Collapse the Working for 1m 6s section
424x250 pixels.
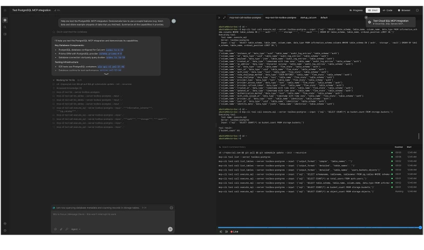(65, 81)
